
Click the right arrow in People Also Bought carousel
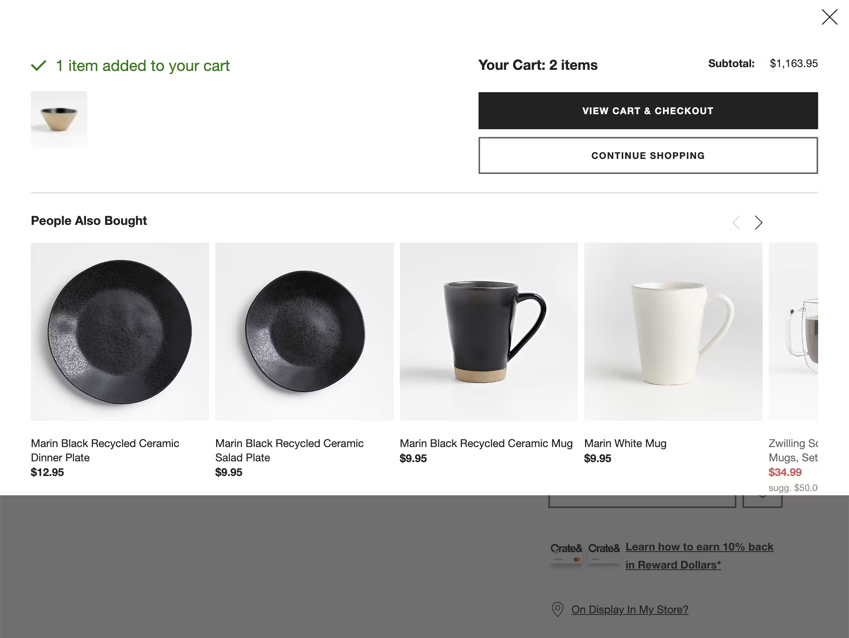pyautogui.click(x=758, y=223)
